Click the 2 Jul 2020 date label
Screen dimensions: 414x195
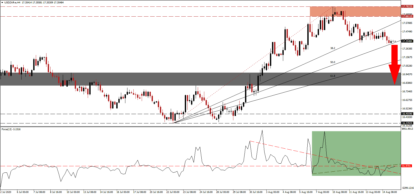pos(6,192)
